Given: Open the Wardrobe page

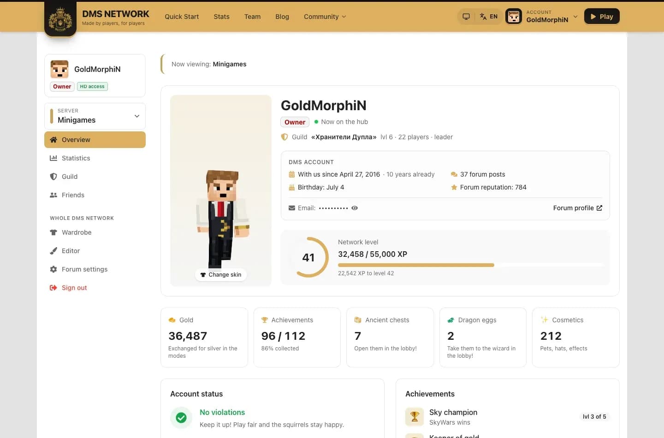Looking at the screenshot, I should pos(95,232).
